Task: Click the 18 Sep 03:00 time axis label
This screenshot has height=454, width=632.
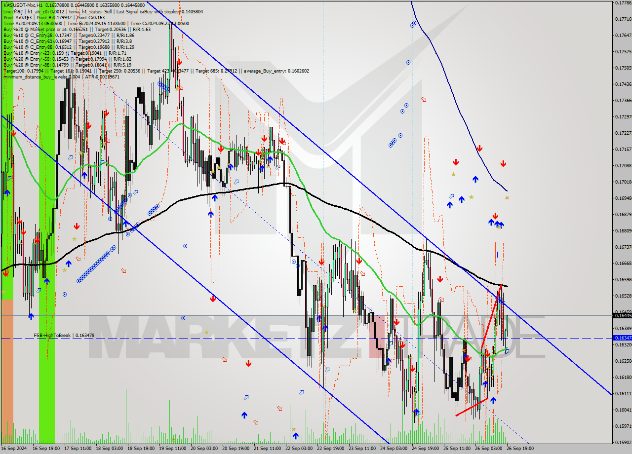Action: point(109,449)
